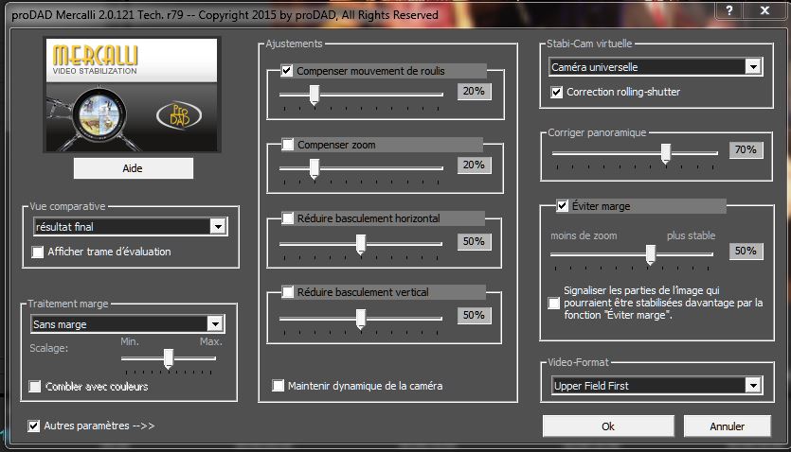Enable Réduire basculement horizontal checkbox
The image size is (791, 452).
tap(288, 217)
